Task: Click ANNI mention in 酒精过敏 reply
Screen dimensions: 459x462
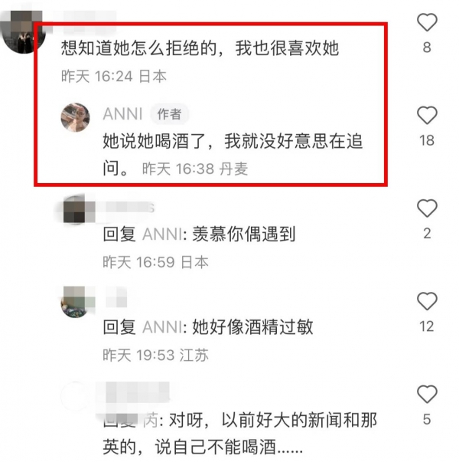Action: click(x=162, y=327)
